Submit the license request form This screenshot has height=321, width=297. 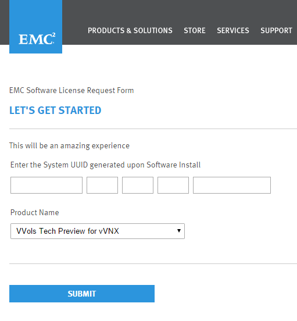[x=82, y=294]
